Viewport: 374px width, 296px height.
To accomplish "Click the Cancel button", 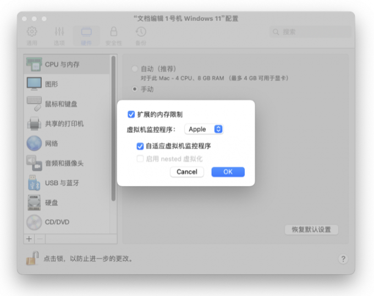I will [187, 172].
